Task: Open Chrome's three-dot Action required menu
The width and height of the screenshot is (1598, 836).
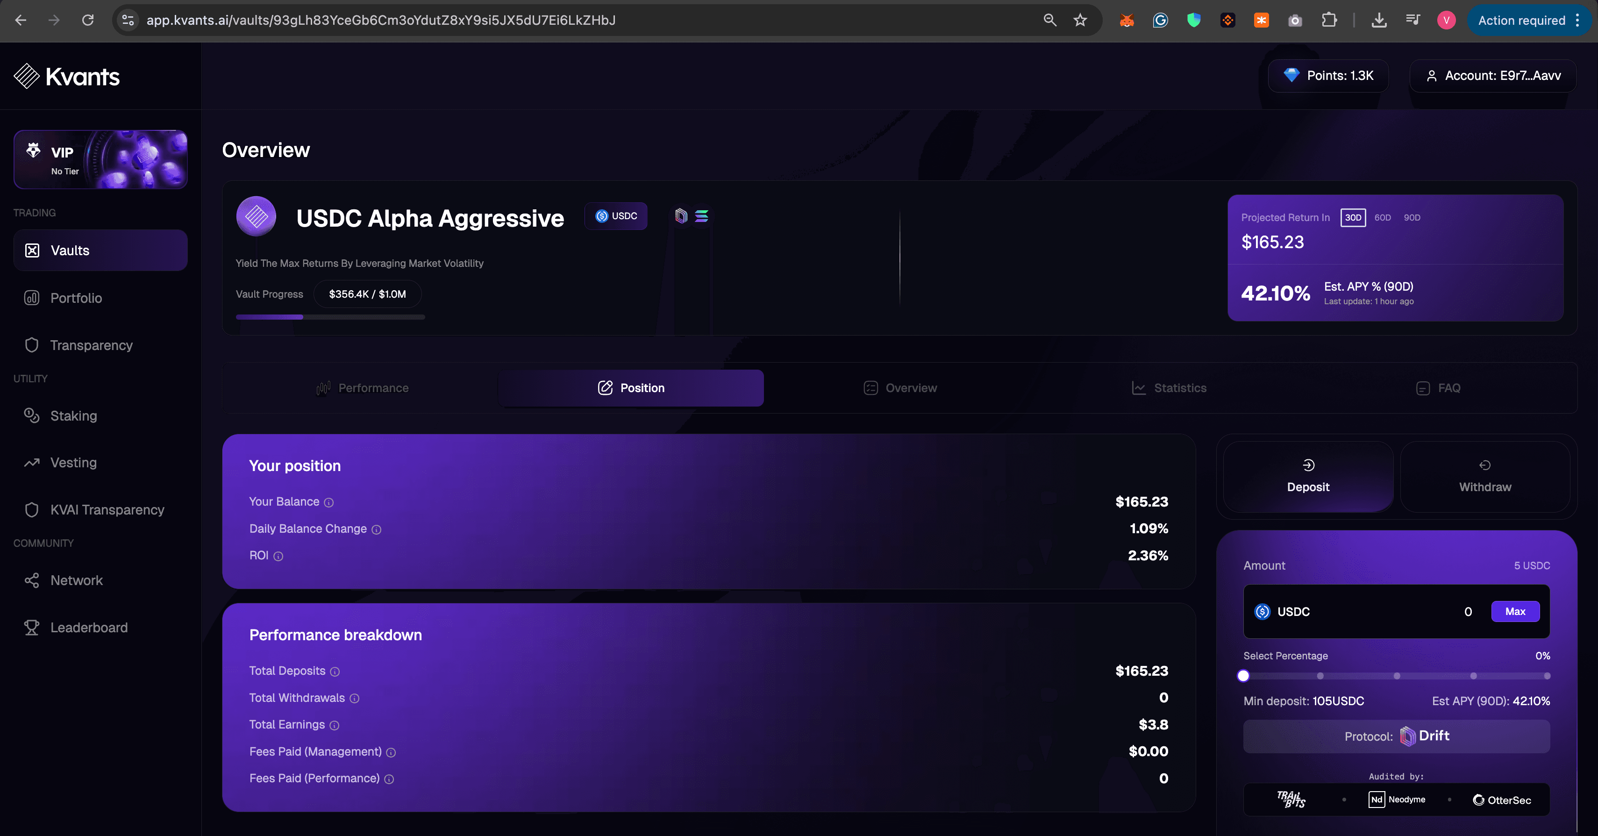Action: [x=1577, y=21]
